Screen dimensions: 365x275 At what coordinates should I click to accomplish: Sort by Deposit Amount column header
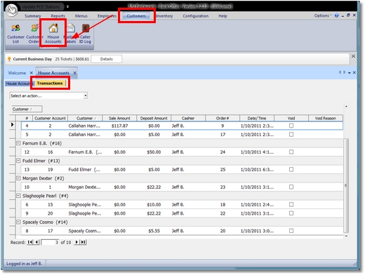154,118
